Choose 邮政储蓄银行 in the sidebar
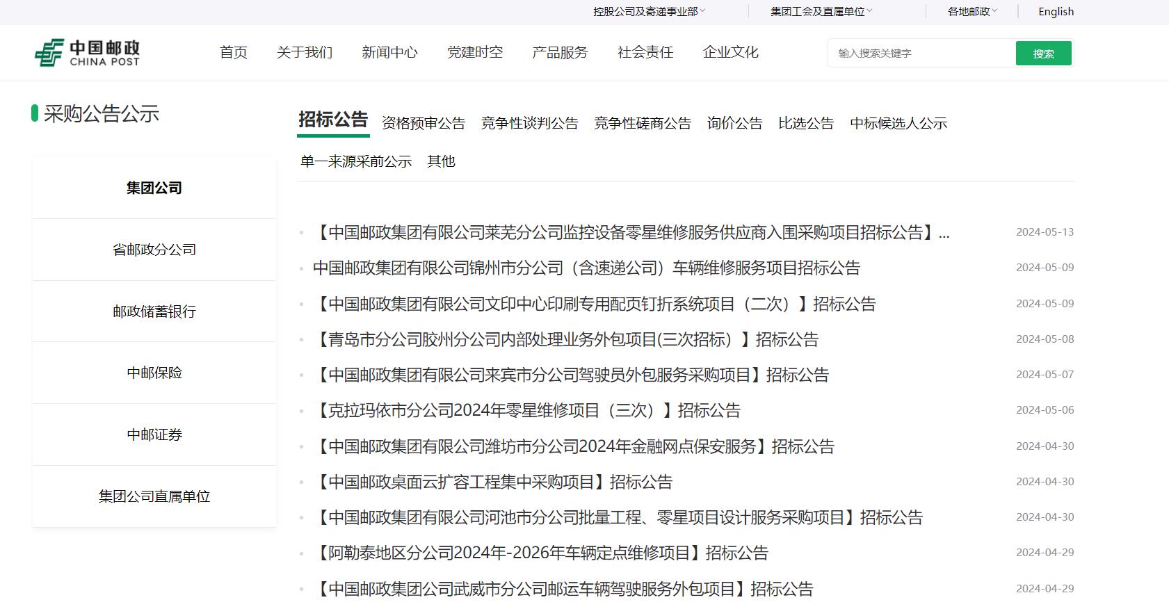 pos(154,311)
